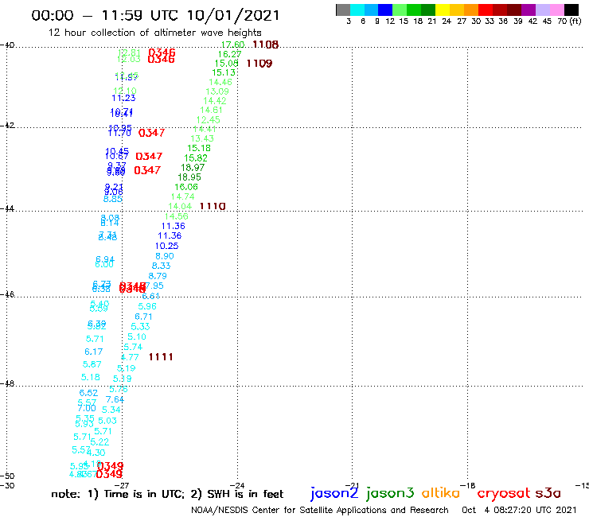Click the 00:00 – 11:59 UTC date title
Viewport: 589px width, 517px height.
(155, 15)
